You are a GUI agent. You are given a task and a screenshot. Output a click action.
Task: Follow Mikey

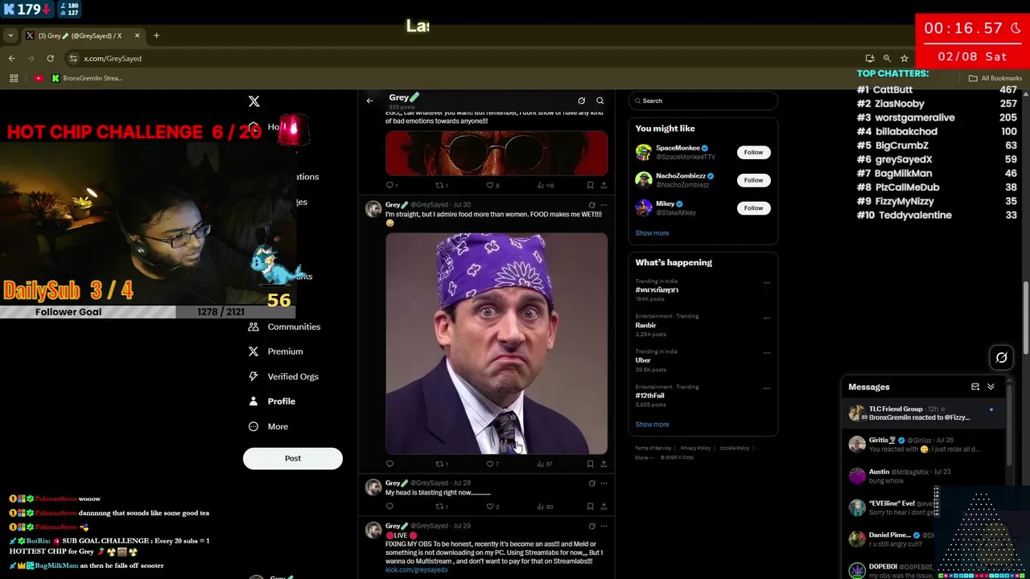[753, 207]
